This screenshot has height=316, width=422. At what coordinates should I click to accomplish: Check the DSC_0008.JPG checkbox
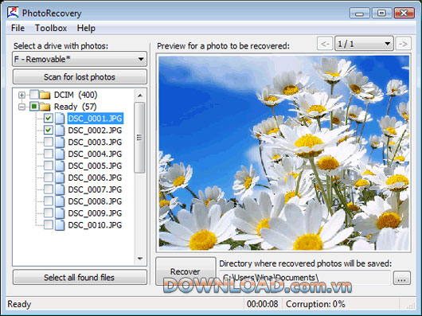[x=49, y=201]
